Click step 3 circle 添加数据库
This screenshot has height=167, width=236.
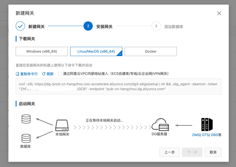(156, 26)
